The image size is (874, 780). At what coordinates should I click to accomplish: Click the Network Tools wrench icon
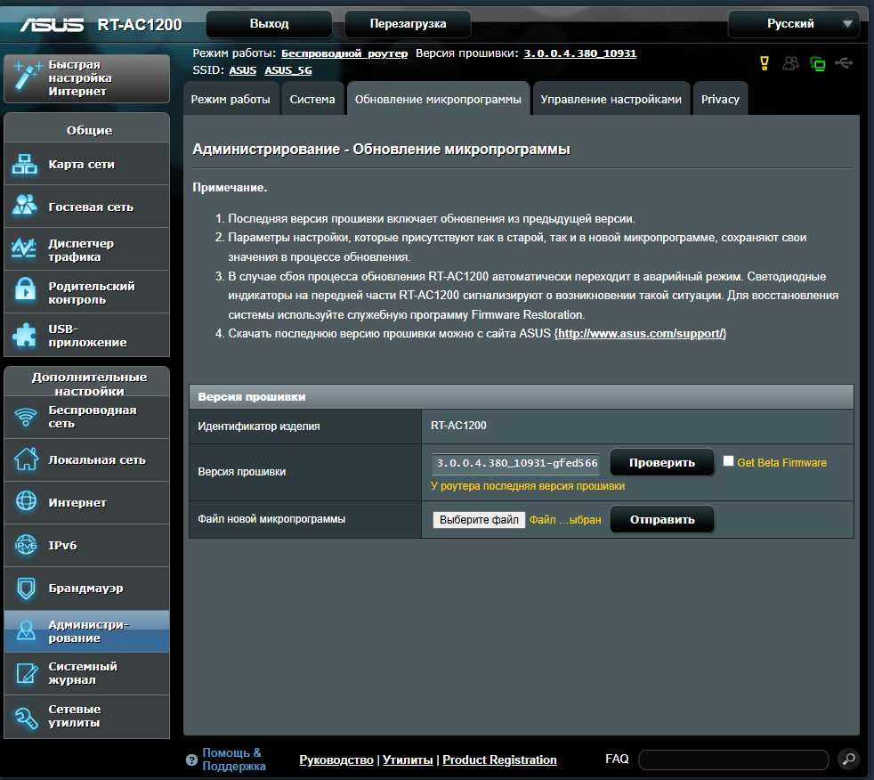point(26,717)
